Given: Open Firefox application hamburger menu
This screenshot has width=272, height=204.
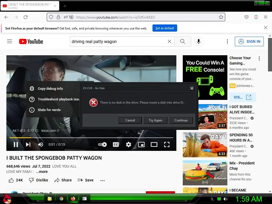Looking at the screenshot, I should click(265, 17).
